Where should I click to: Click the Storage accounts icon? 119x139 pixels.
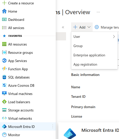pos(4,110)
